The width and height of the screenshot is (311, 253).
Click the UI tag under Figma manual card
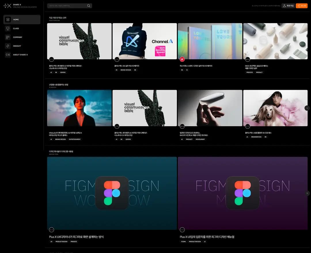[x=205, y=242]
